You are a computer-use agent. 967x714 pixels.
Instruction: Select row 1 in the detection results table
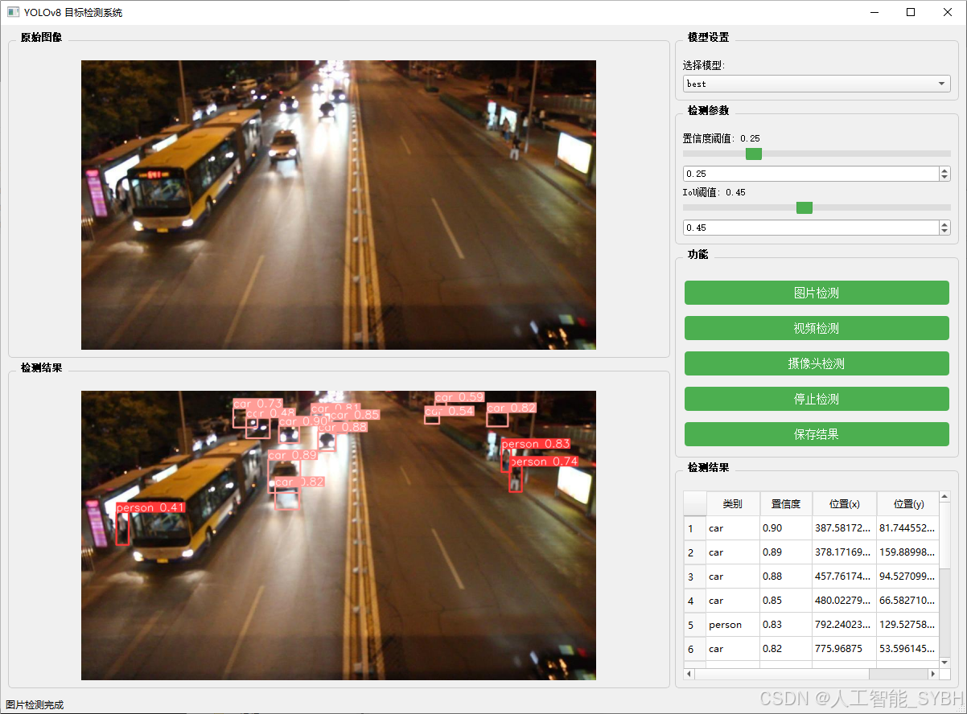(x=772, y=528)
